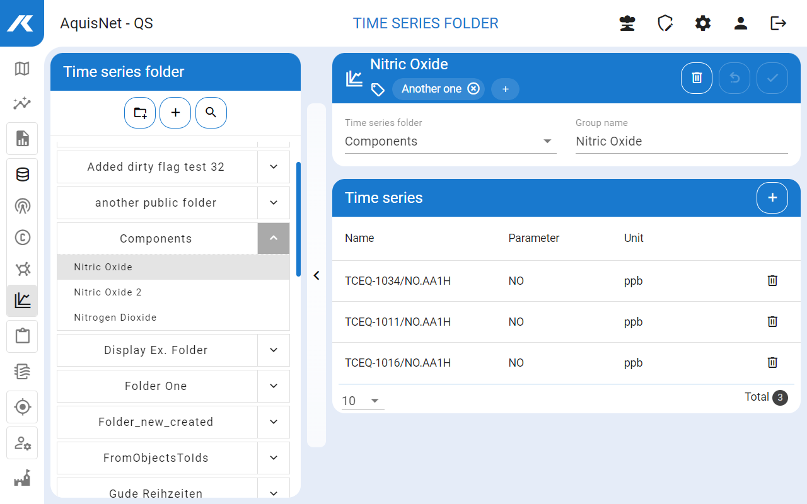Screen dimensions: 807x504
Task: Delete the Nitric Oxide group
Action: pyautogui.click(x=697, y=79)
